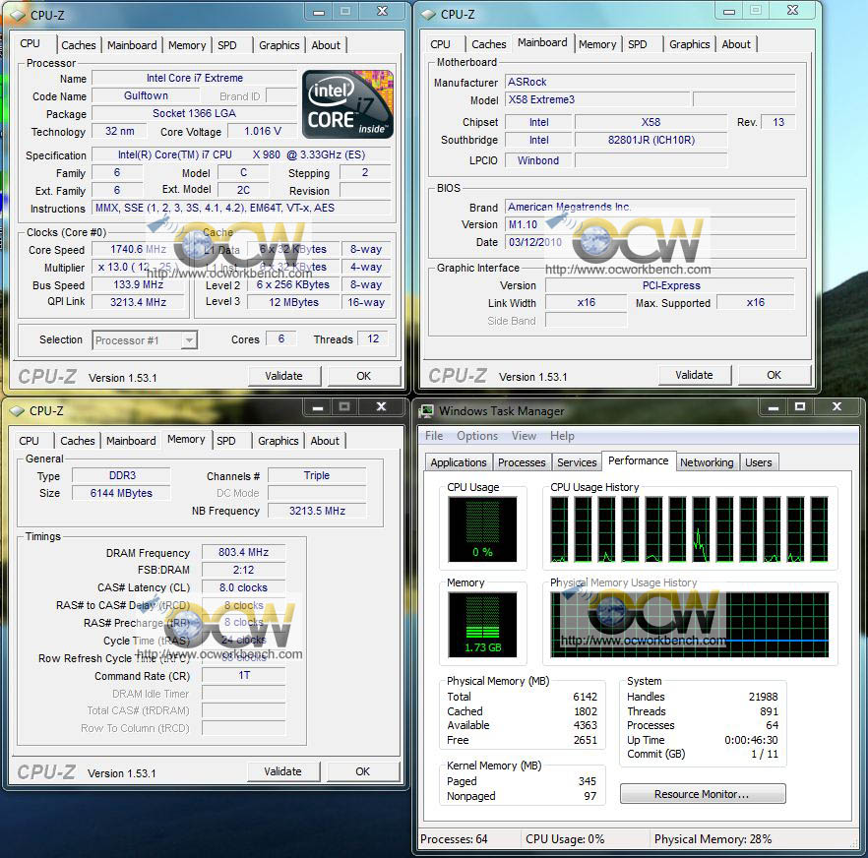Switch to Caches tab in CPU window
This screenshot has height=858, width=868.
coord(78,45)
